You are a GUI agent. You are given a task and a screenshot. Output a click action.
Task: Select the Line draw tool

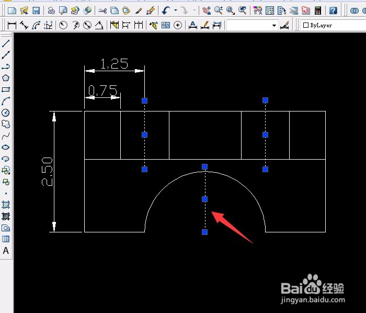point(6,43)
